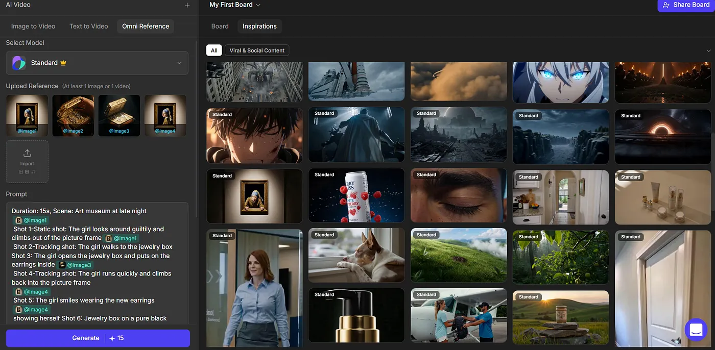The image size is (715, 350).
Task: Click the sparkle credits icon on Generate
Action: coord(112,338)
